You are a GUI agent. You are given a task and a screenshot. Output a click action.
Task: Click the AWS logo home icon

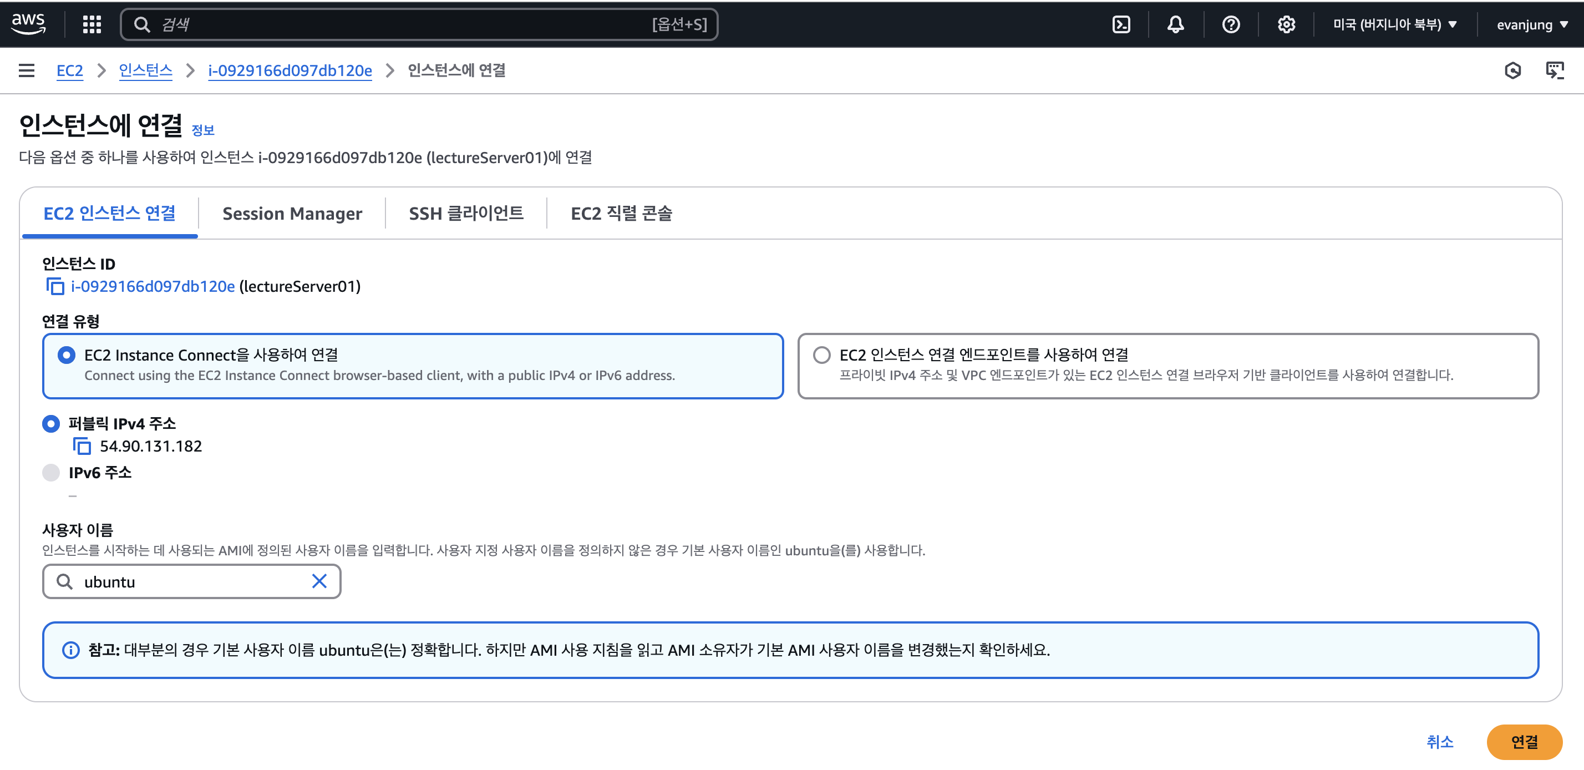point(28,24)
